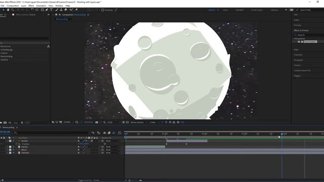The image size is (324, 182).
Task: Open the Character panel
Action: tap(298, 55)
